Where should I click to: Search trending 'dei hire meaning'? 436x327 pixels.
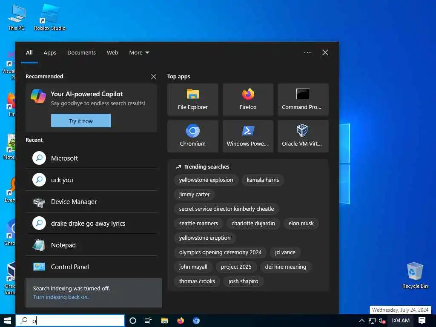tap(286, 267)
